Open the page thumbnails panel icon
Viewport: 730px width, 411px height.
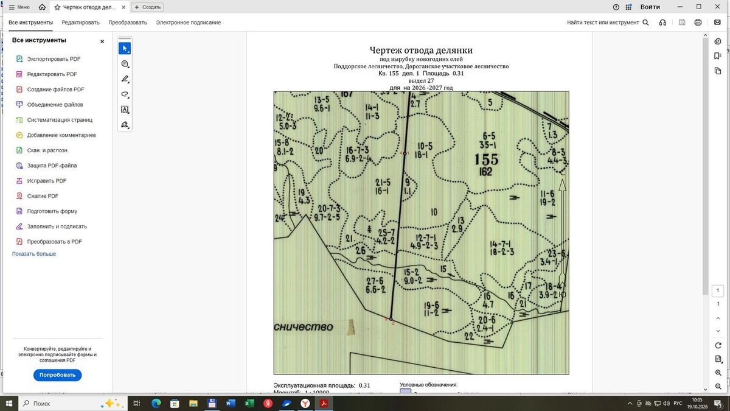[x=718, y=71]
